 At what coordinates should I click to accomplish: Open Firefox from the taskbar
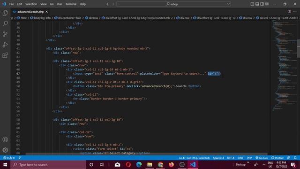pos(171,165)
